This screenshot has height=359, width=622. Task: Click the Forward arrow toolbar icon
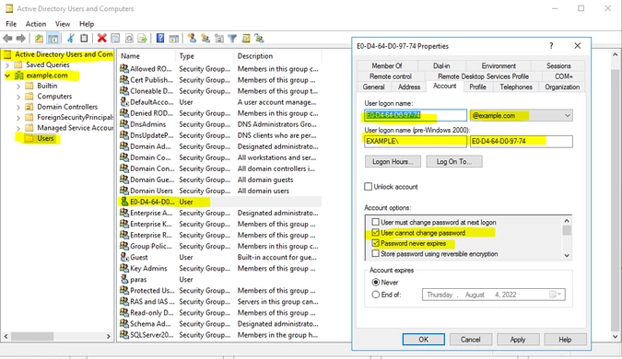point(20,39)
